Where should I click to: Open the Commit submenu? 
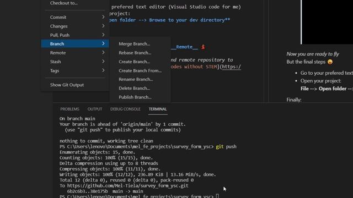tap(75, 17)
